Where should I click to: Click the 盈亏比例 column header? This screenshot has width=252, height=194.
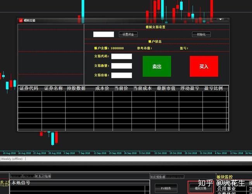[x=214, y=88]
